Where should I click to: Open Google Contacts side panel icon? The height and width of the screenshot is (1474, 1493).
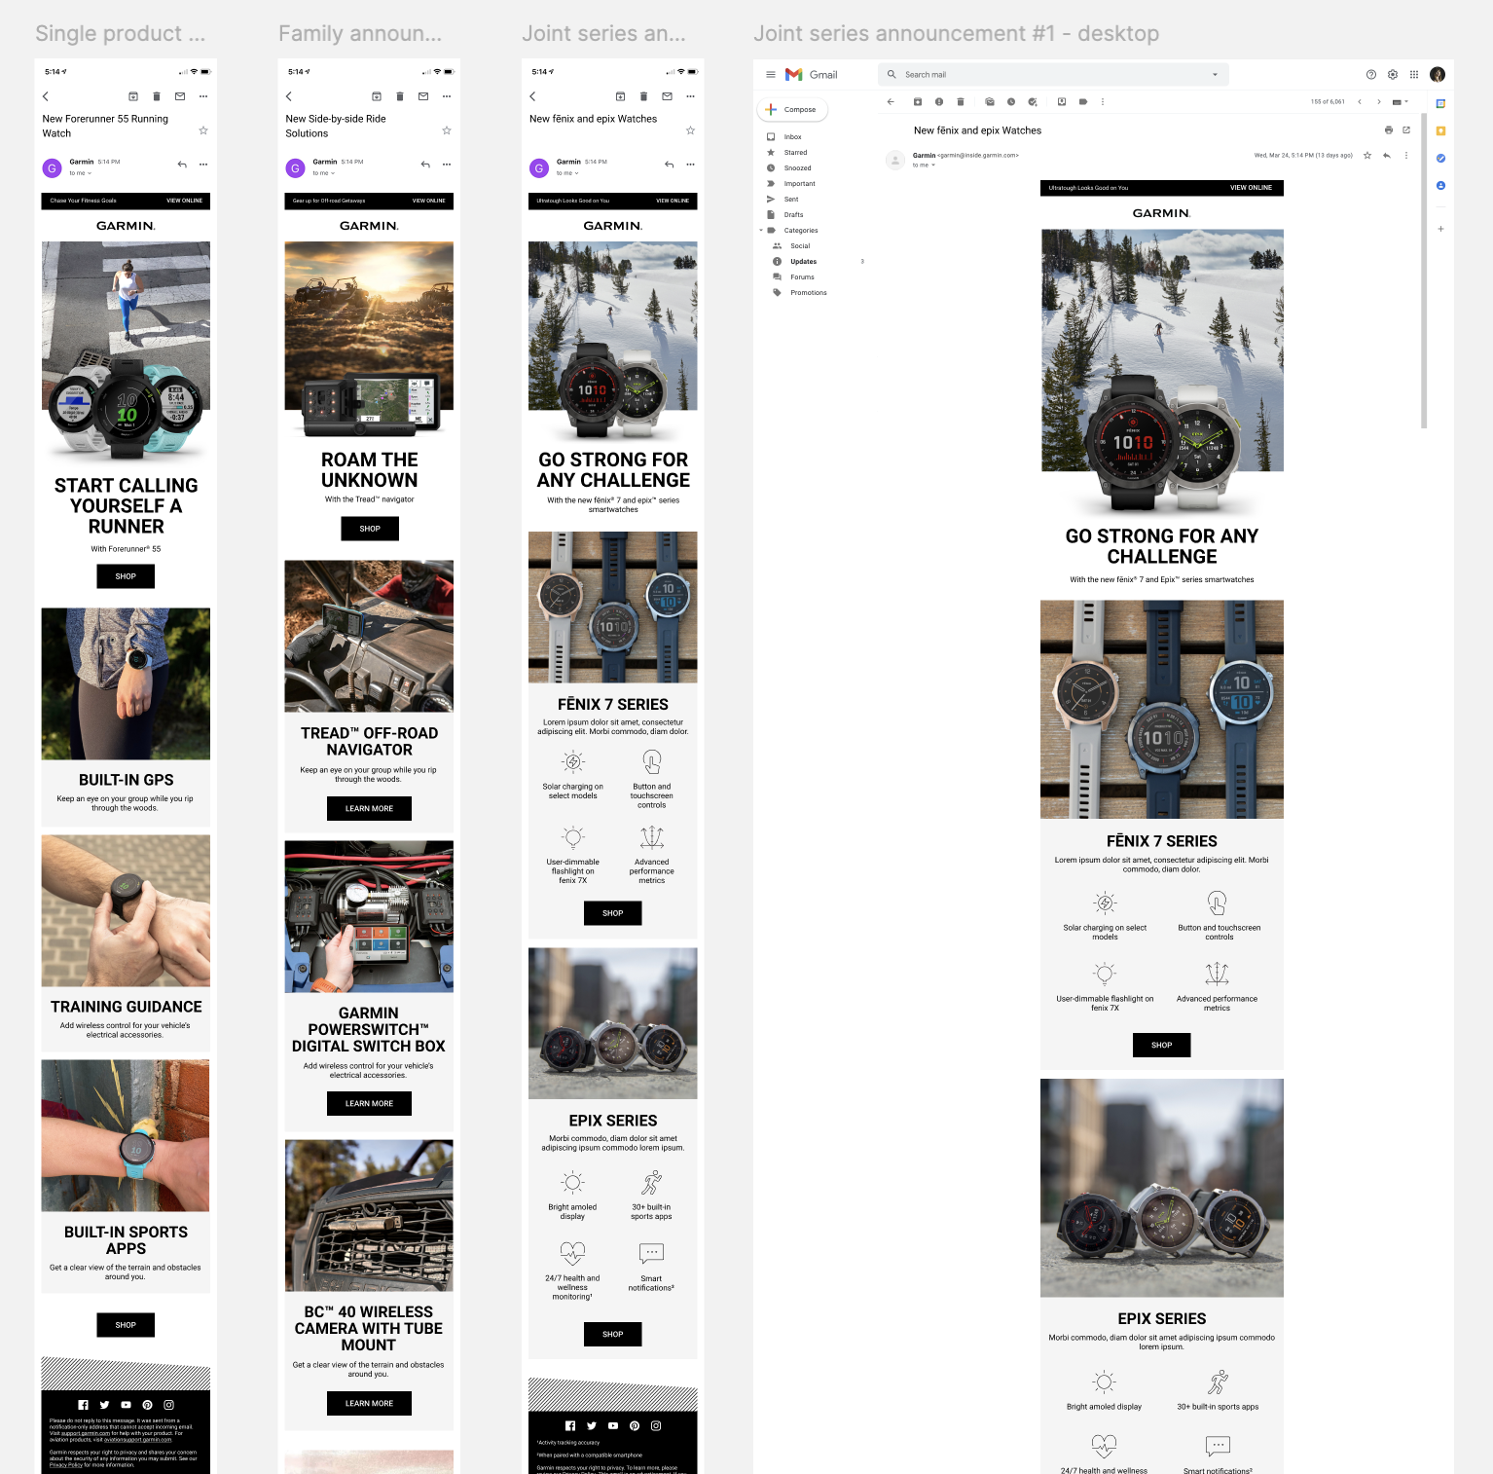pos(1441,185)
